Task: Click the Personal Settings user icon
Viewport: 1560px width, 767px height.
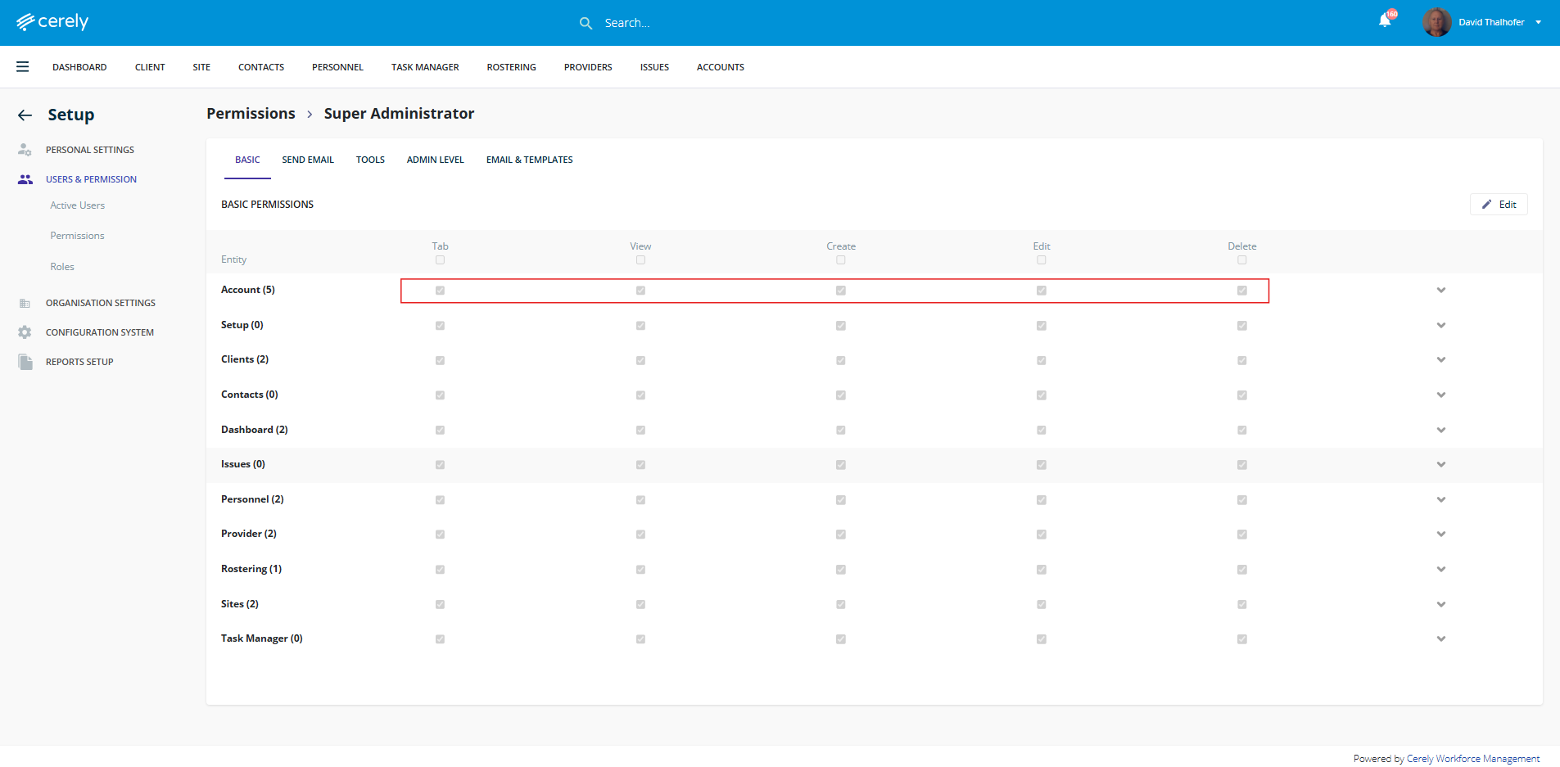Action: (25, 150)
